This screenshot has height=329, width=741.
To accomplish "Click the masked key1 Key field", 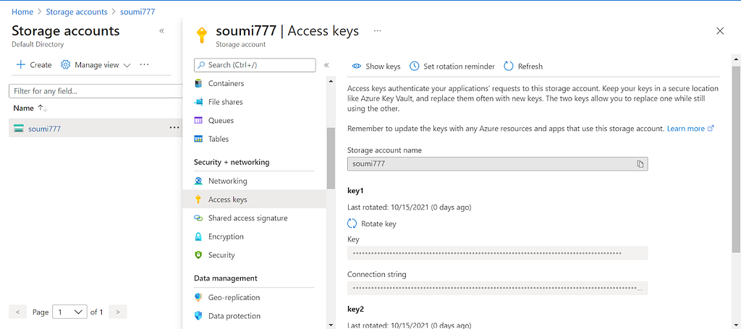I will click(x=497, y=253).
